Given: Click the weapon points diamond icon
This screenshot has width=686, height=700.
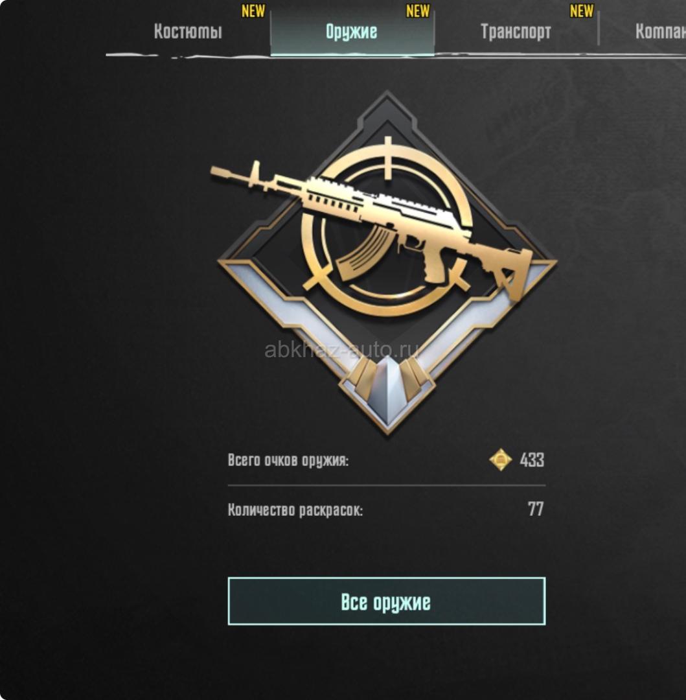Looking at the screenshot, I should (501, 460).
